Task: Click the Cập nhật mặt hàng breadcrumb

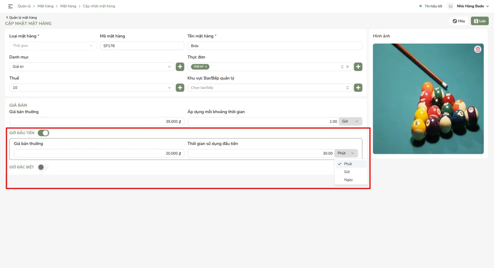Action: coord(99,6)
